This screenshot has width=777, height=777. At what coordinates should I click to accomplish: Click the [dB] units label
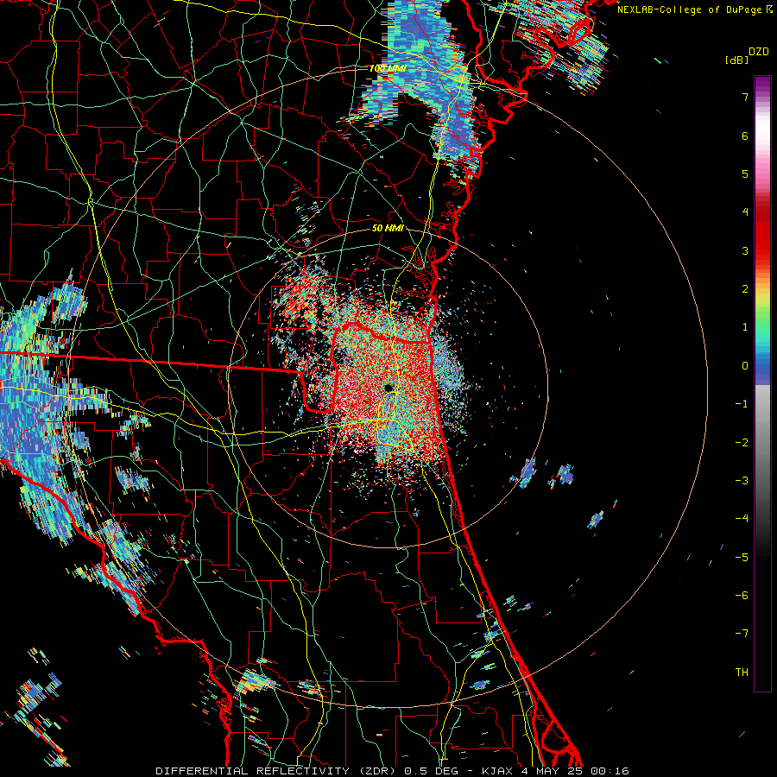tap(736, 60)
